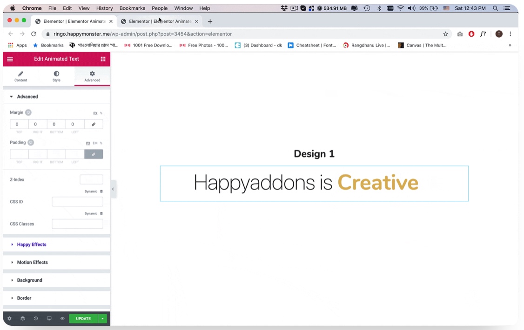Reload the current page

[x=34, y=34]
